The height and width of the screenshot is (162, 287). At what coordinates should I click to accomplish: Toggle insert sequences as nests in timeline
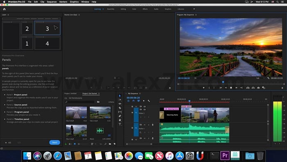128,101
